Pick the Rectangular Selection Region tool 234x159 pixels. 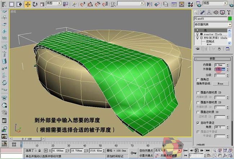coord(12,4)
